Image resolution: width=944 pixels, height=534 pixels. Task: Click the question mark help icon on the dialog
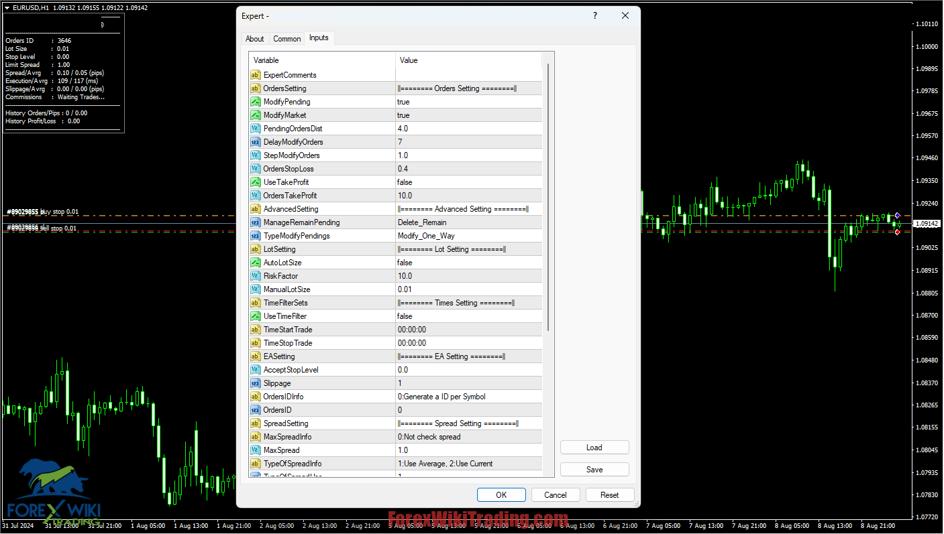pyautogui.click(x=594, y=15)
